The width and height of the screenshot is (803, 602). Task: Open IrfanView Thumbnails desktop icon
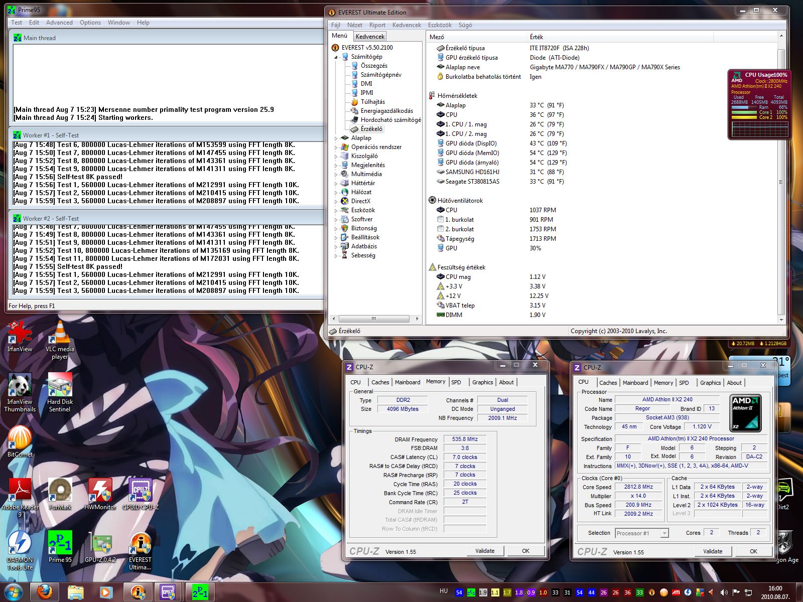click(20, 392)
